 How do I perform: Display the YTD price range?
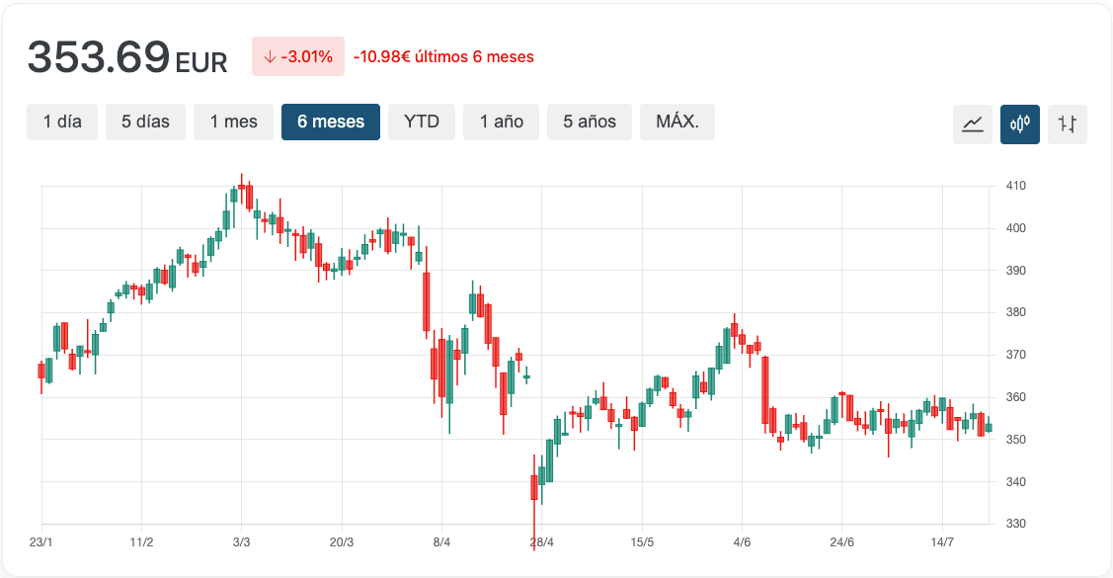pyautogui.click(x=422, y=123)
